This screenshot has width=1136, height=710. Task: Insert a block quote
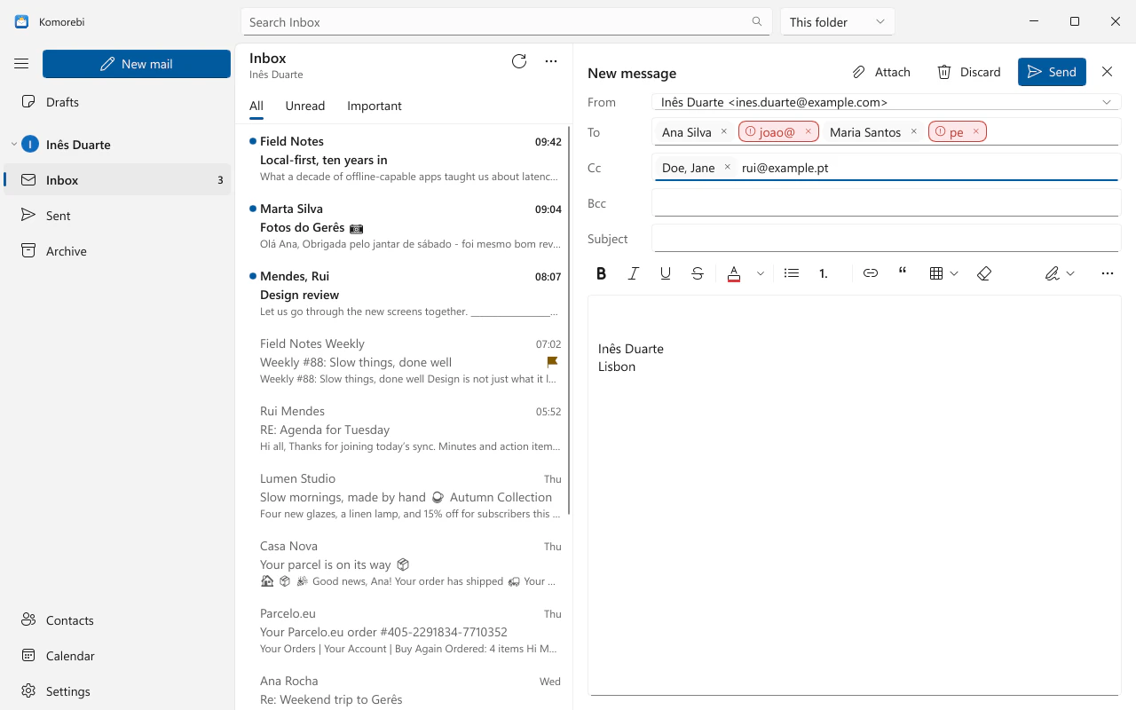(x=903, y=273)
